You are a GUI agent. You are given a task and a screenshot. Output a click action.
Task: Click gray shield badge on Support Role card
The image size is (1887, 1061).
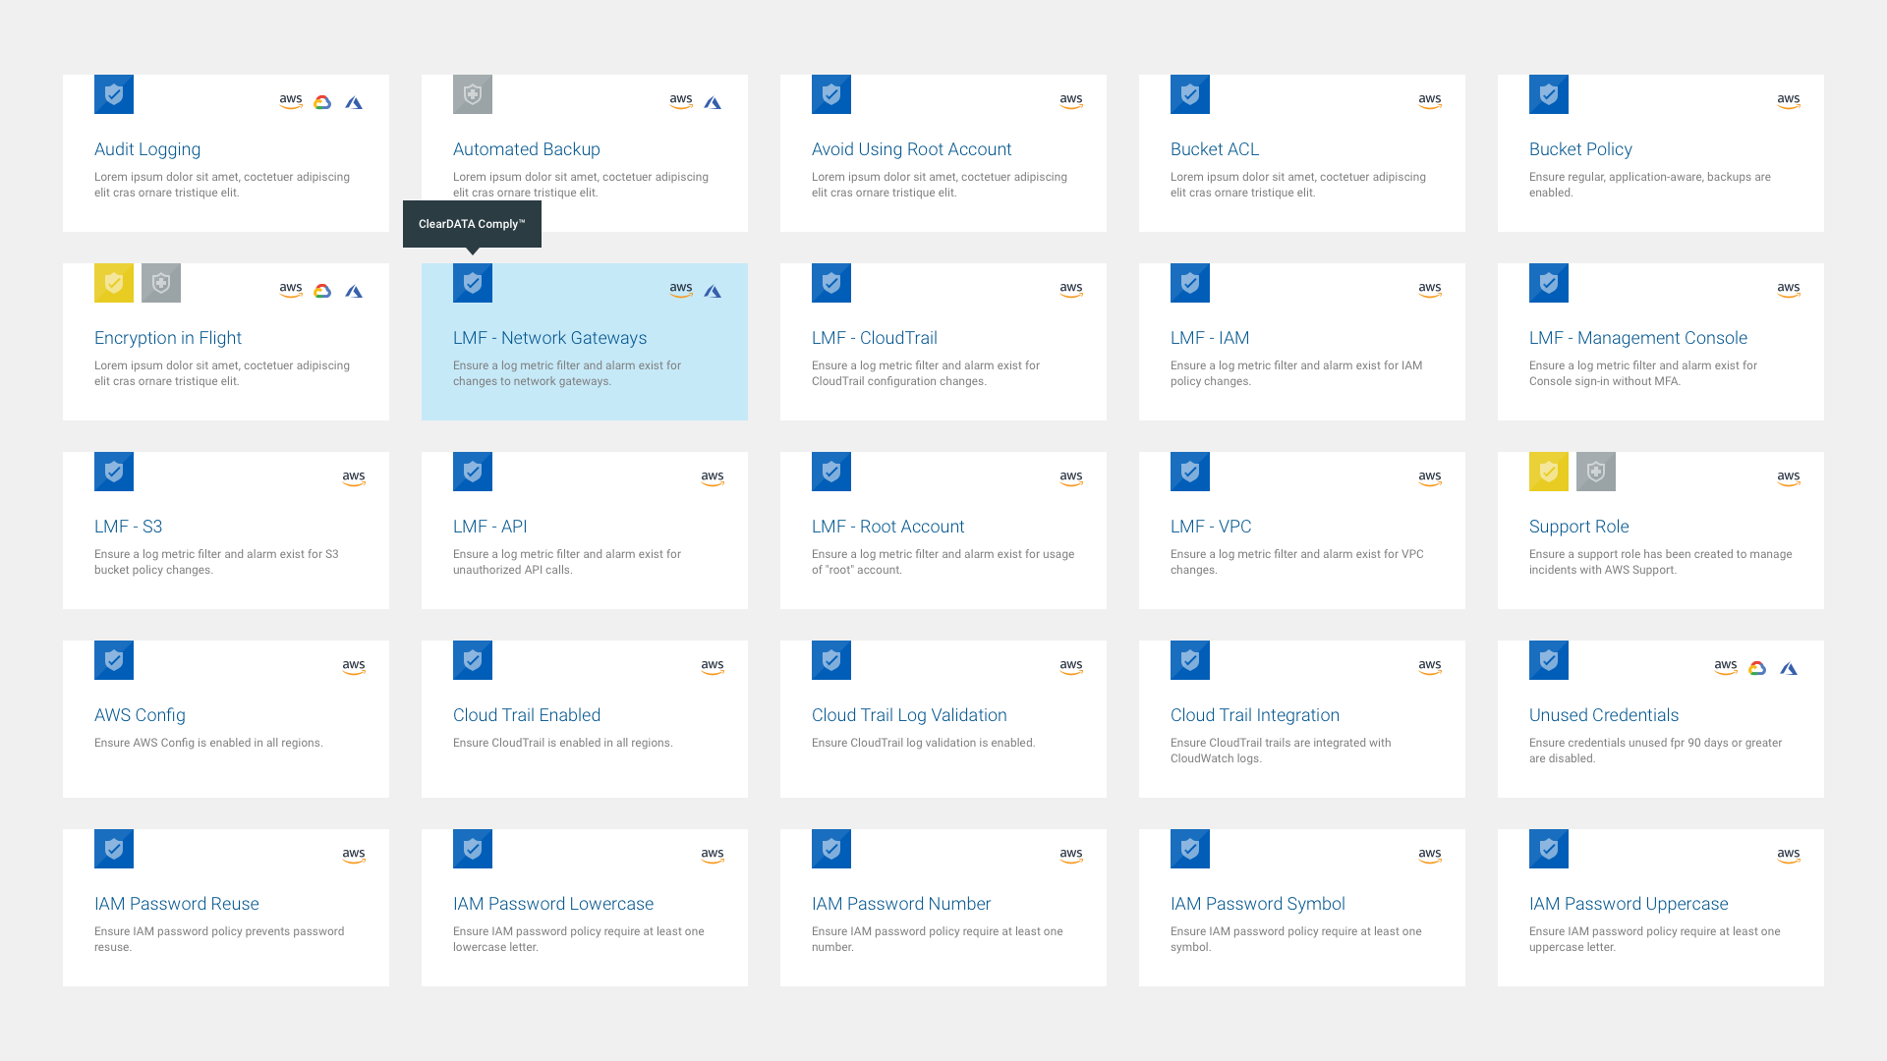(1596, 472)
